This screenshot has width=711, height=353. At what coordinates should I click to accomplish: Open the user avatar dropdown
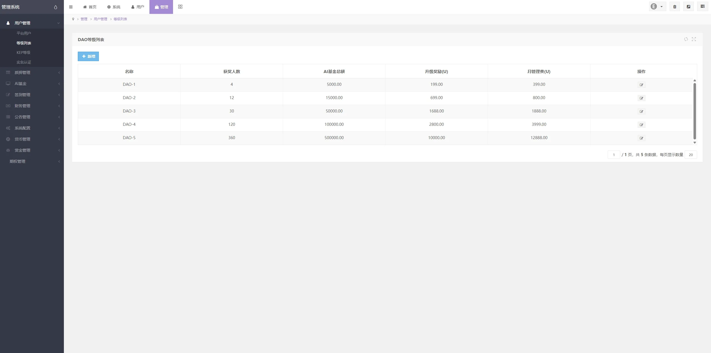(x=657, y=7)
